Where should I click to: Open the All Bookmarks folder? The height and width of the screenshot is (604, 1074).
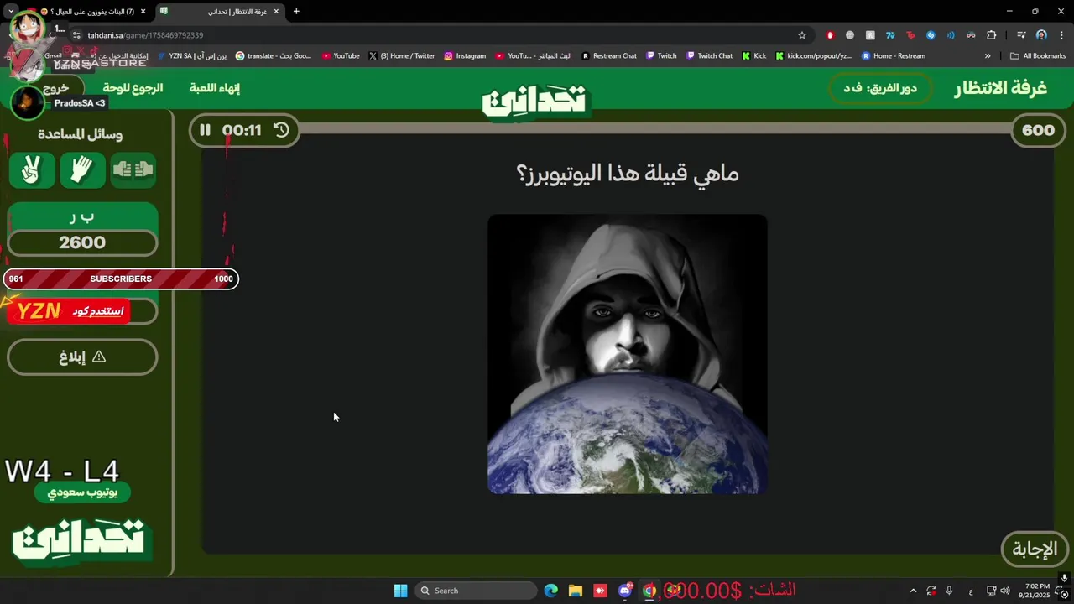click(1038, 56)
